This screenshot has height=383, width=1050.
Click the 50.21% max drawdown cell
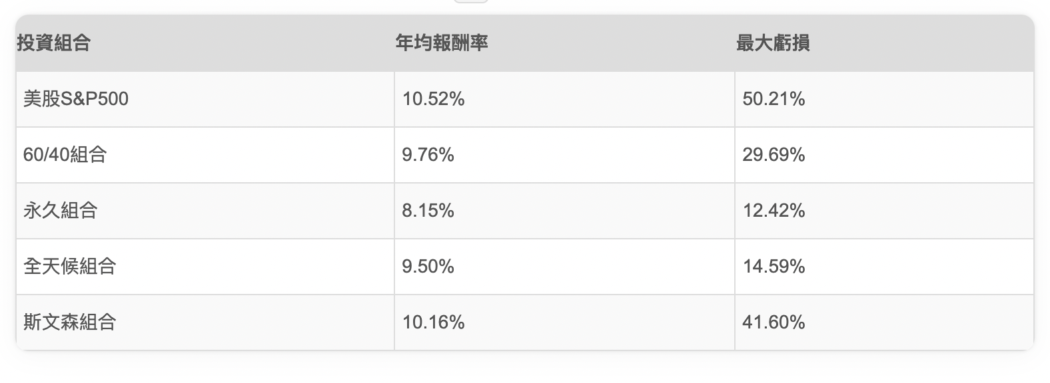point(774,99)
